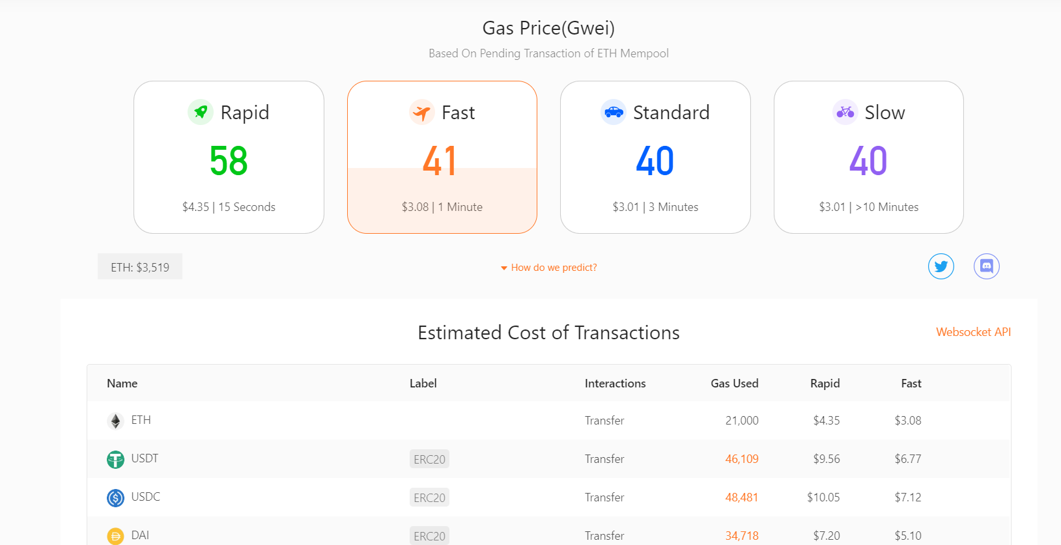Screen dimensions: 1061x545
Task: Click the 46,109 gas used value
Action: 742,459
